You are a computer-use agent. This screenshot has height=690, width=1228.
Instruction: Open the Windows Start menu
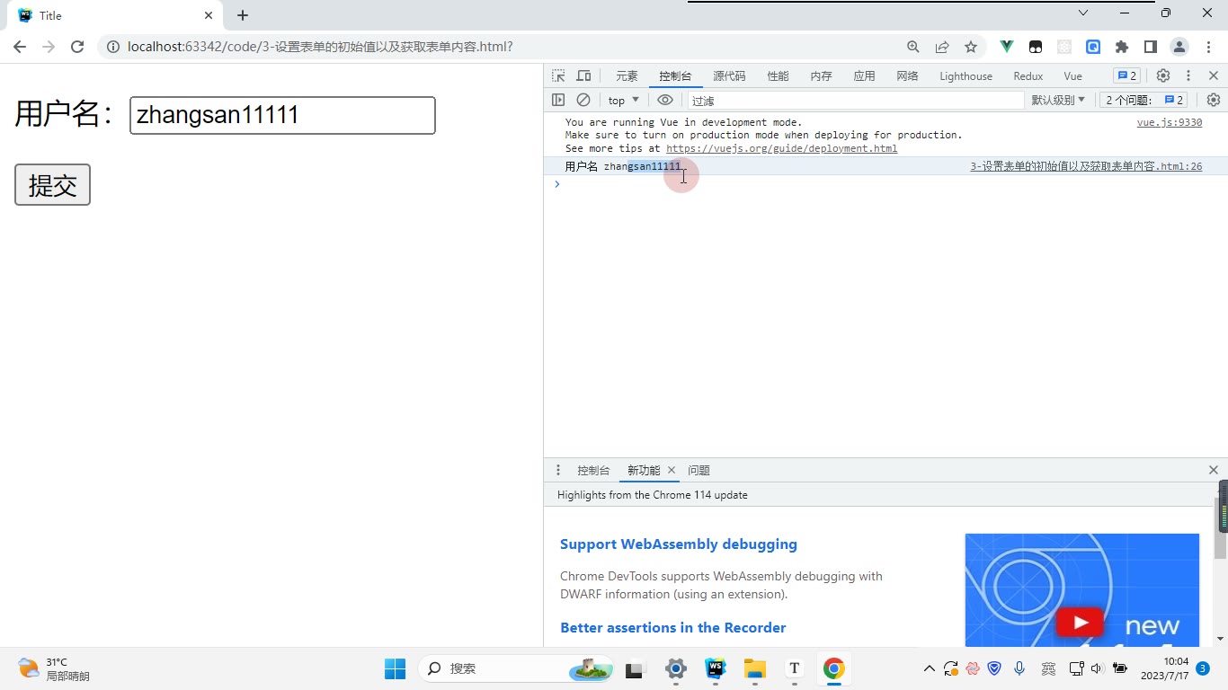[396, 668]
